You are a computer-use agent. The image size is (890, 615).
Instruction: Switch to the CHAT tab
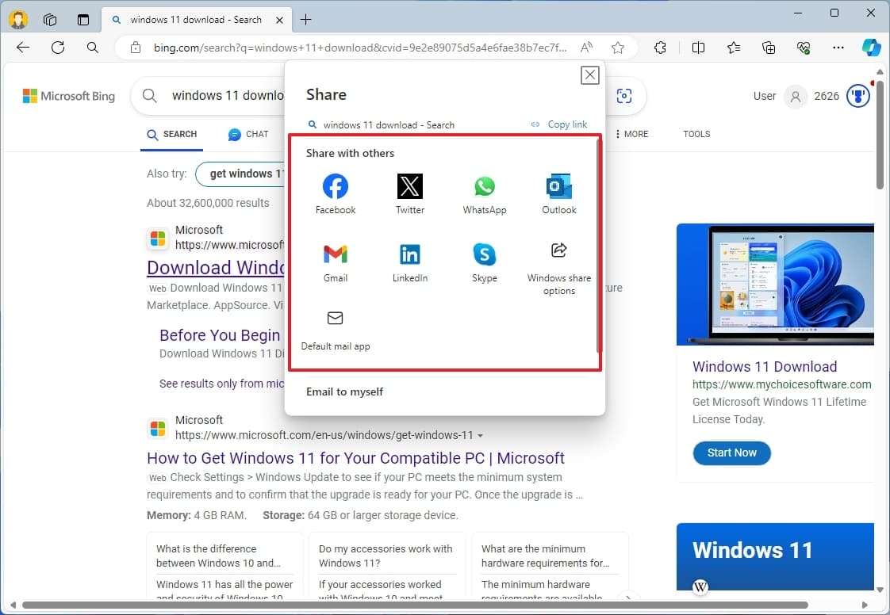click(248, 134)
